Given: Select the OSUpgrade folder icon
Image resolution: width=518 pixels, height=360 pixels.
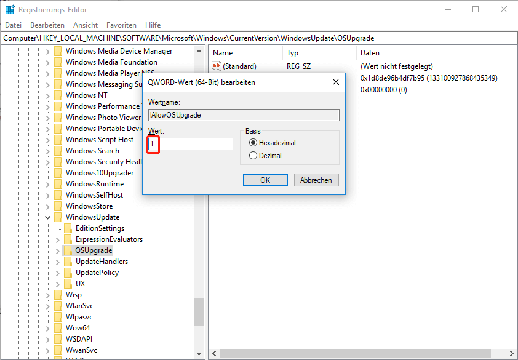Looking at the screenshot, I should (68, 250).
